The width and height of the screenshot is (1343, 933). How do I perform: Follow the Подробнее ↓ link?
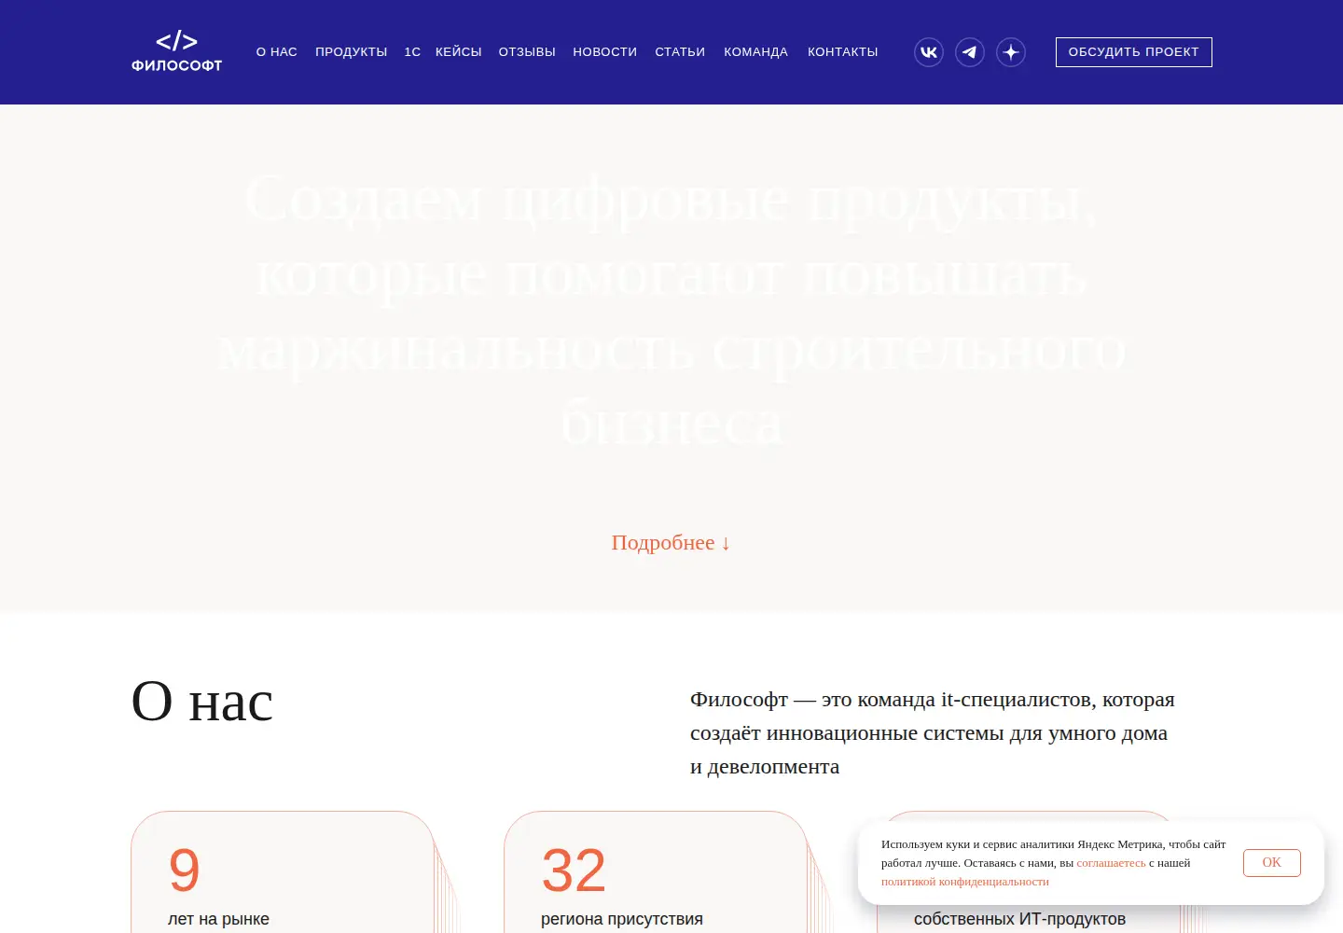click(x=671, y=542)
